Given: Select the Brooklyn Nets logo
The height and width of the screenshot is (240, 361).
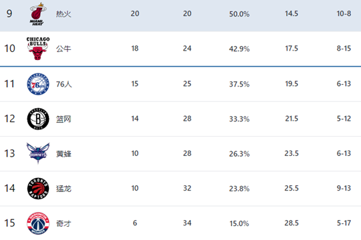Looking at the screenshot, I should click(x=38, y=119).
